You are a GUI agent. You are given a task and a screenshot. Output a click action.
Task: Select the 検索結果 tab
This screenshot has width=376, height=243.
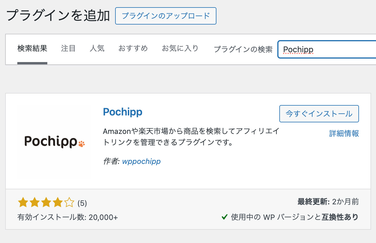[32, 48]
